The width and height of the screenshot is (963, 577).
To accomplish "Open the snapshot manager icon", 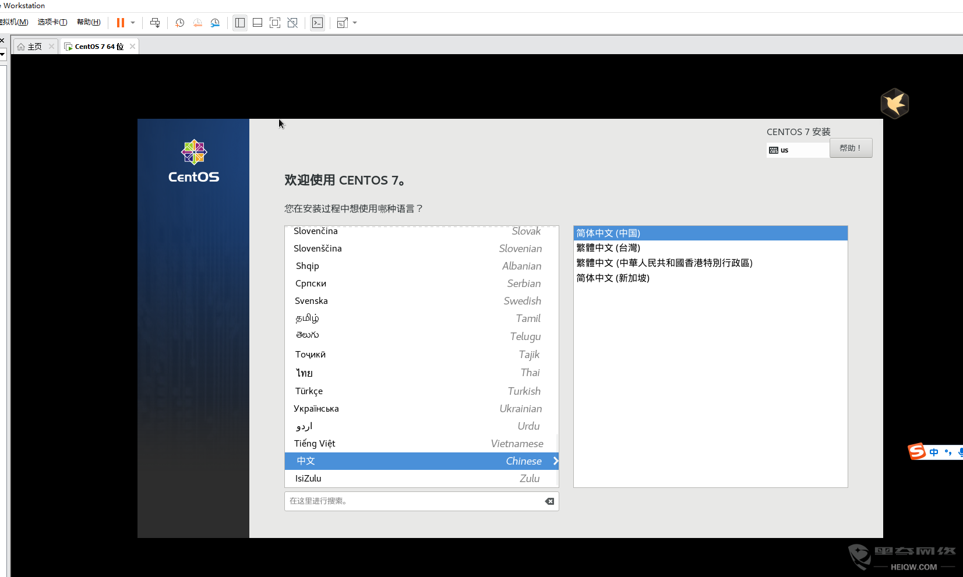I will click(215, 23).
